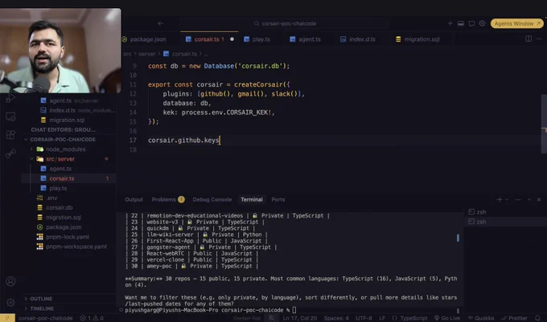Open package.json in the explorer tree
Image resolution: width=547 pixels, height=322 pixels.
[69, 227]
